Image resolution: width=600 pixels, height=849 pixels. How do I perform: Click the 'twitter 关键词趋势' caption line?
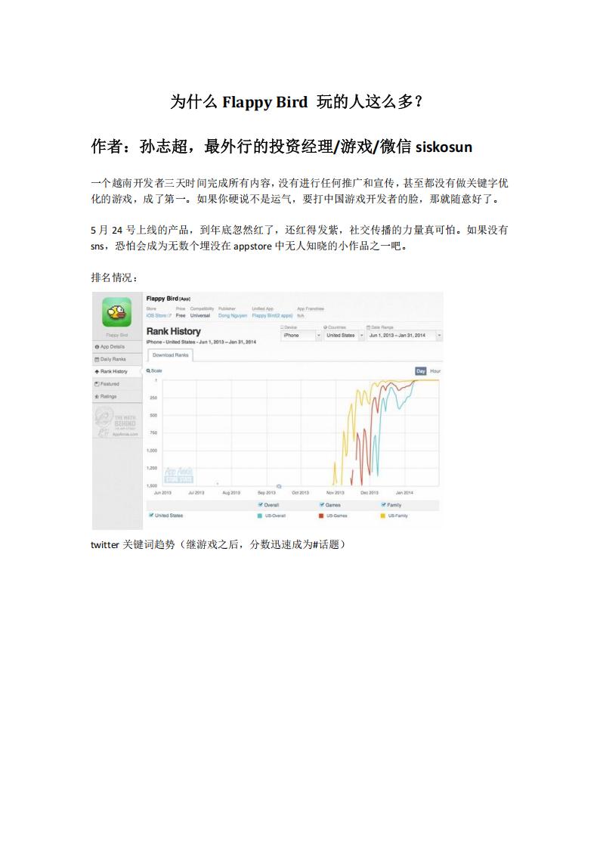coord(218,544)
